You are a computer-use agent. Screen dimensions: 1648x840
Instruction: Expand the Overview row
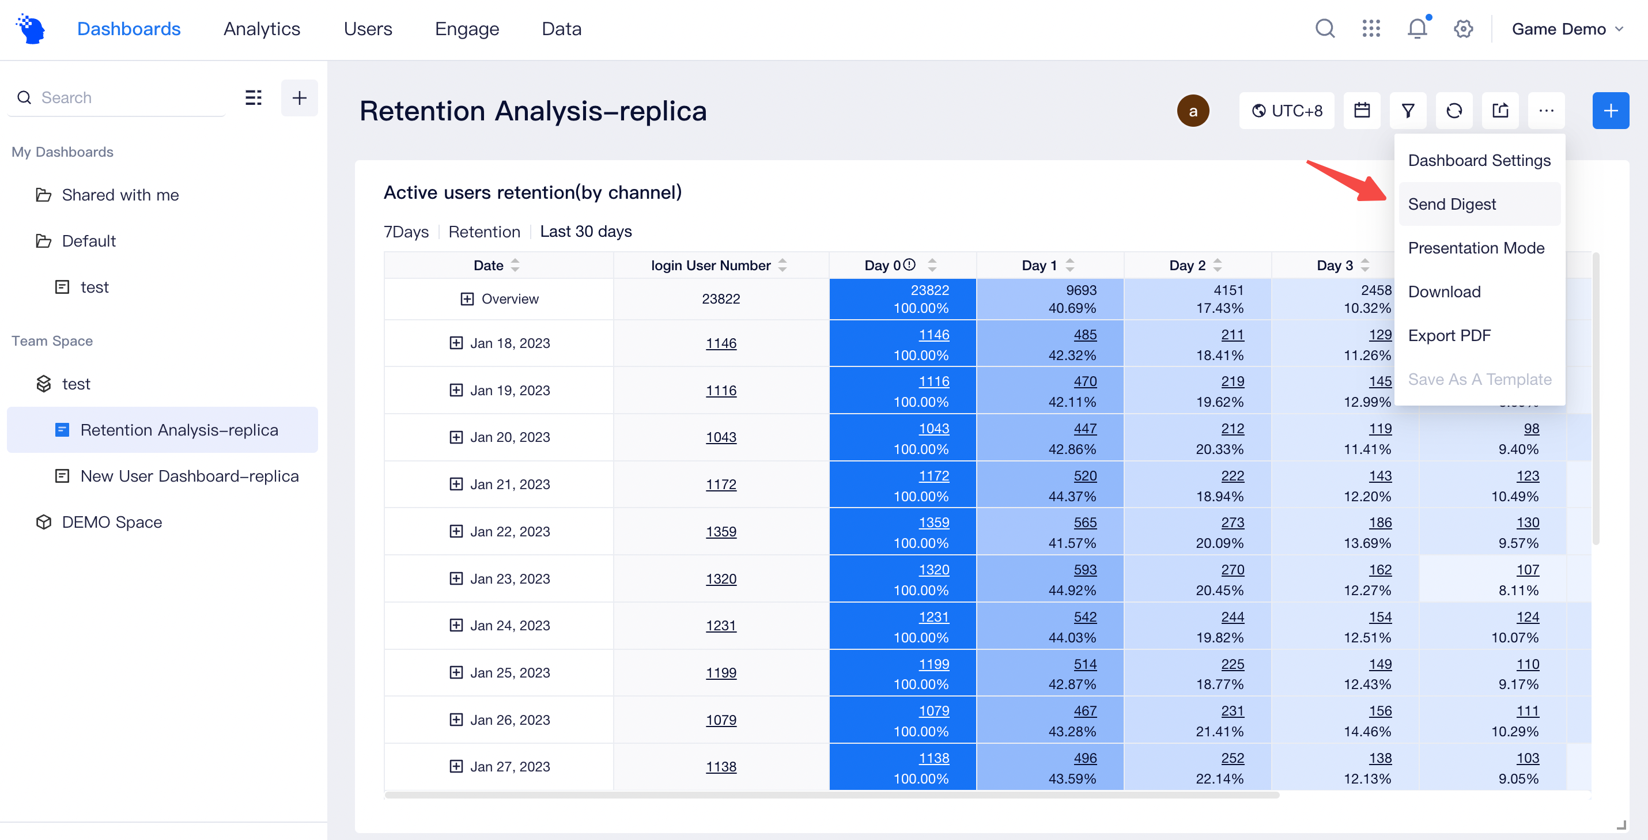click(466, 298)
